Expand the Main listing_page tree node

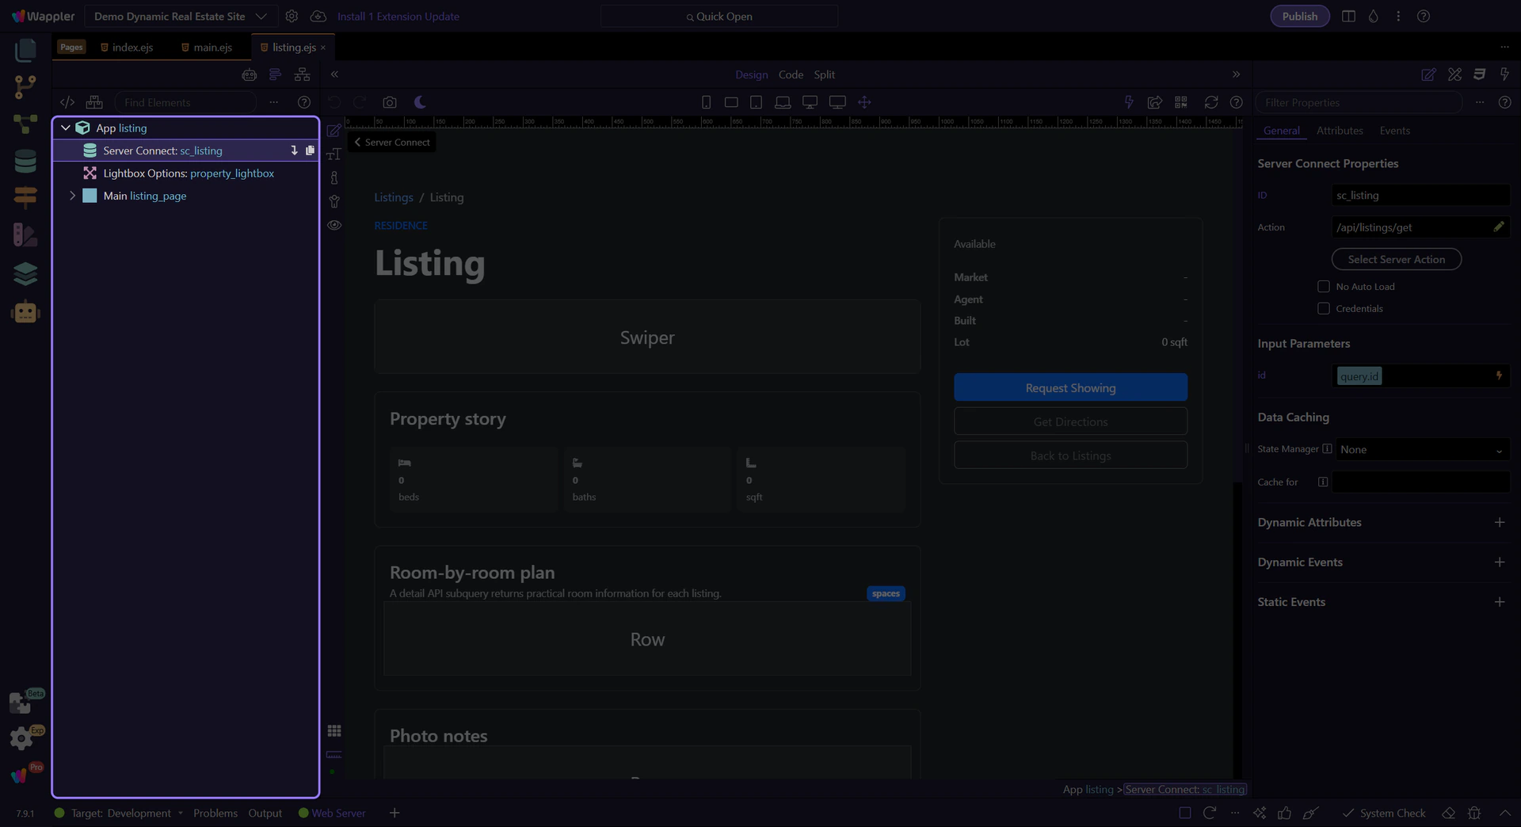click(x=72, y=196)
